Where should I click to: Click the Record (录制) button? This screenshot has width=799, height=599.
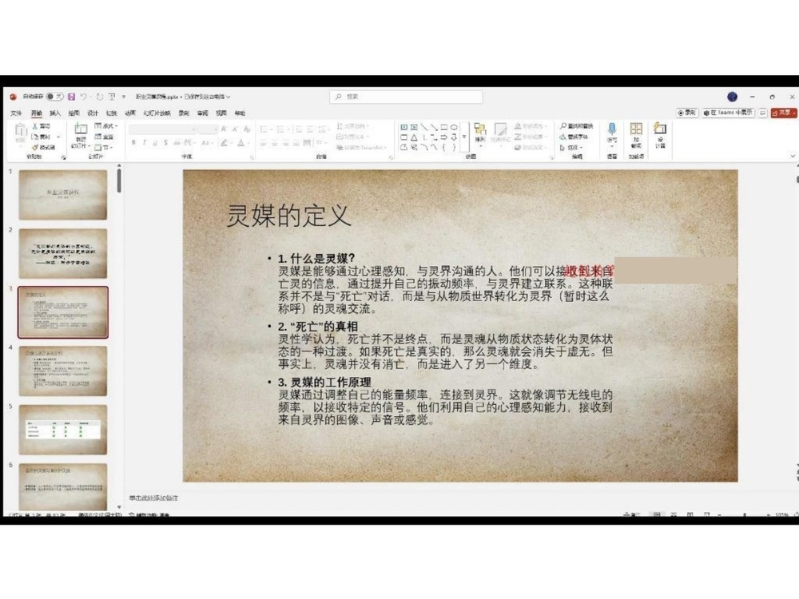tap(687, 113)
